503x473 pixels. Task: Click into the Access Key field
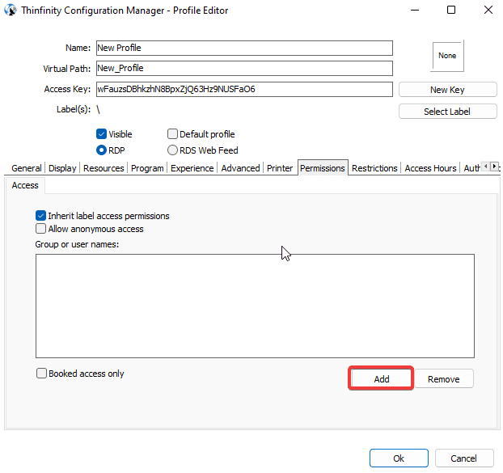pos(244,89)
